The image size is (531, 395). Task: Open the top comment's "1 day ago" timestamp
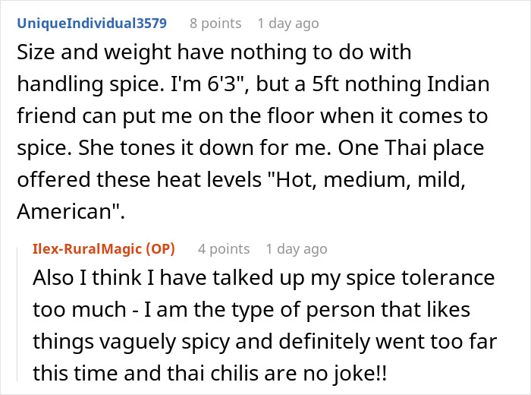288,23
